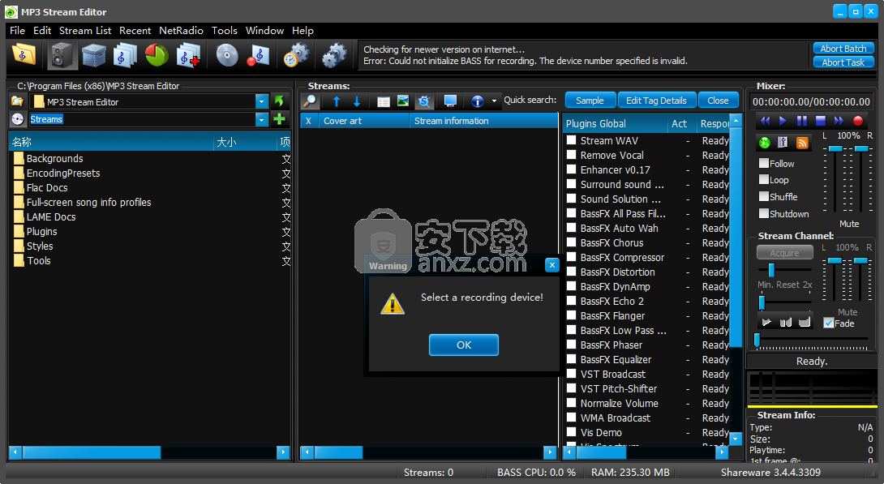
Task: Click the Sample button
Action: [x=590, y=101]
